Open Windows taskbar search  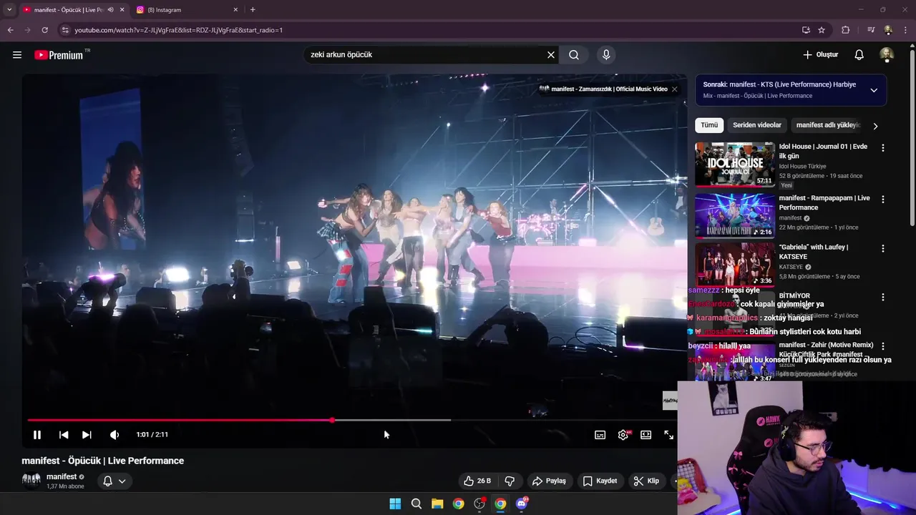[416, 504]
